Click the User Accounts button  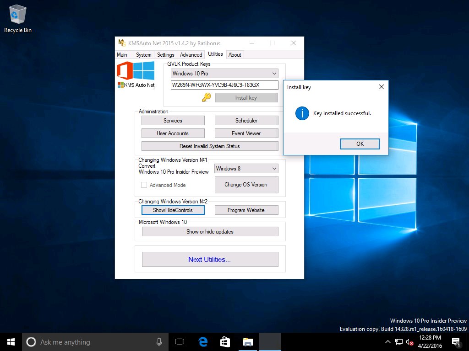tap(173, 133)
